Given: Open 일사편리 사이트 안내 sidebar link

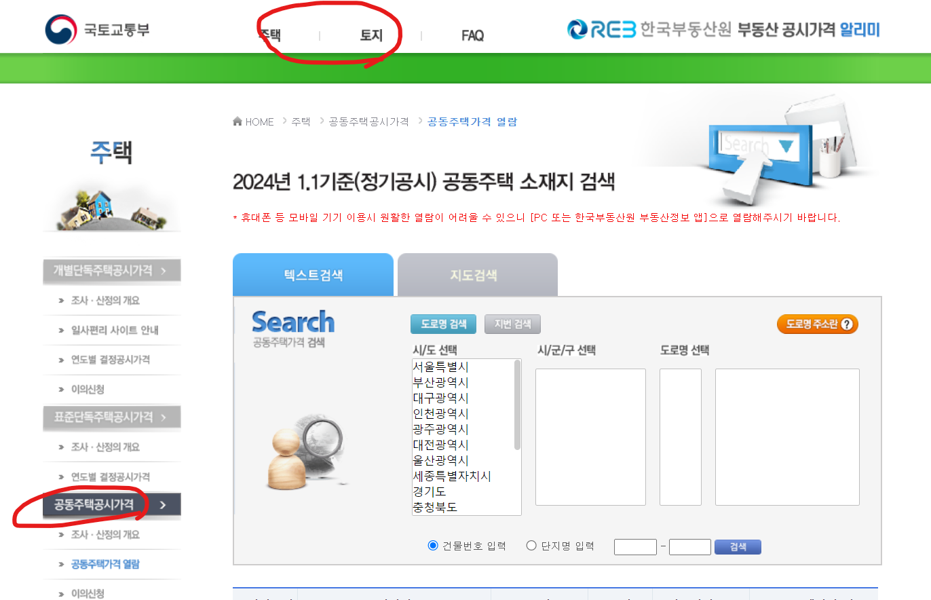Looking at the screenshot, I should pos(115,330).
